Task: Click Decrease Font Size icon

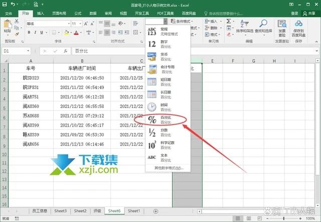Action: click(x=92, y=24)
